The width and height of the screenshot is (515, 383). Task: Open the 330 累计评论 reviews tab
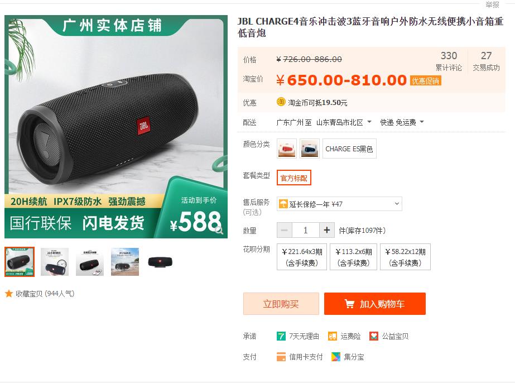tap(449, 61)
